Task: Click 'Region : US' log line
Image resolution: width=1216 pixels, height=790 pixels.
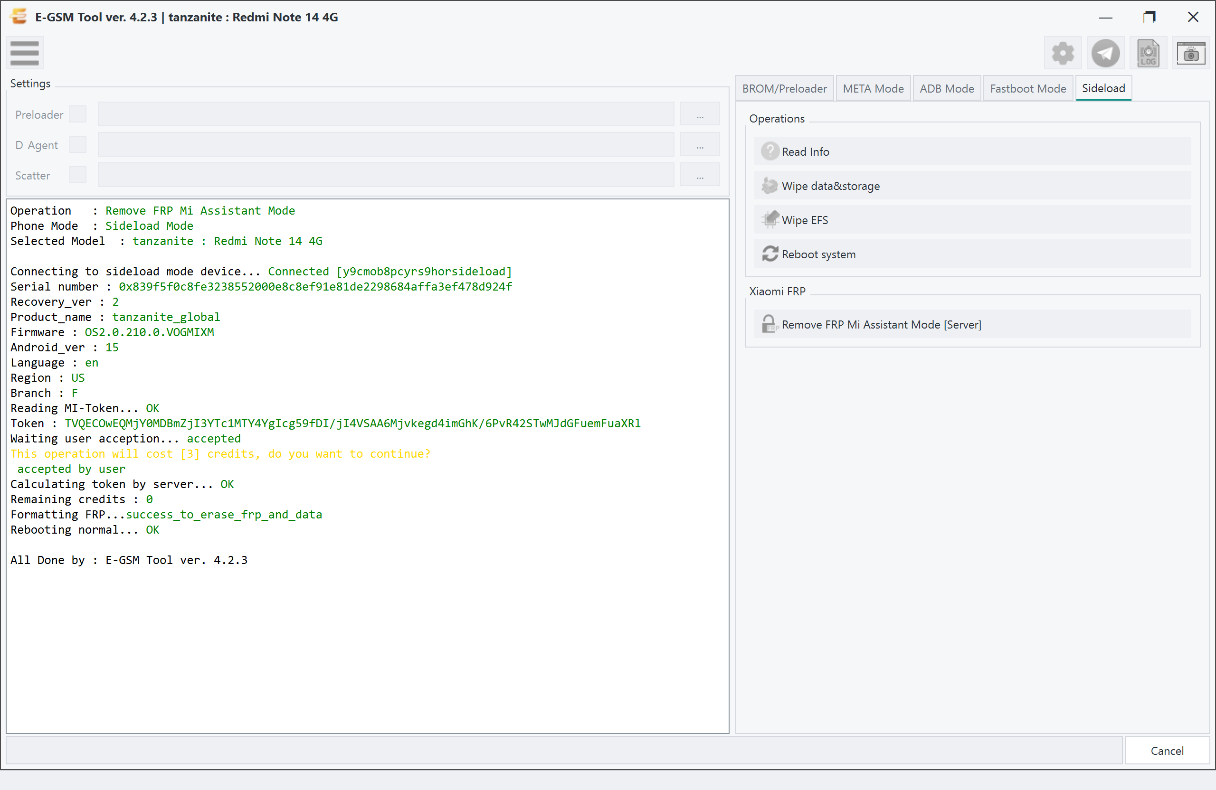Action: (47, 377)
